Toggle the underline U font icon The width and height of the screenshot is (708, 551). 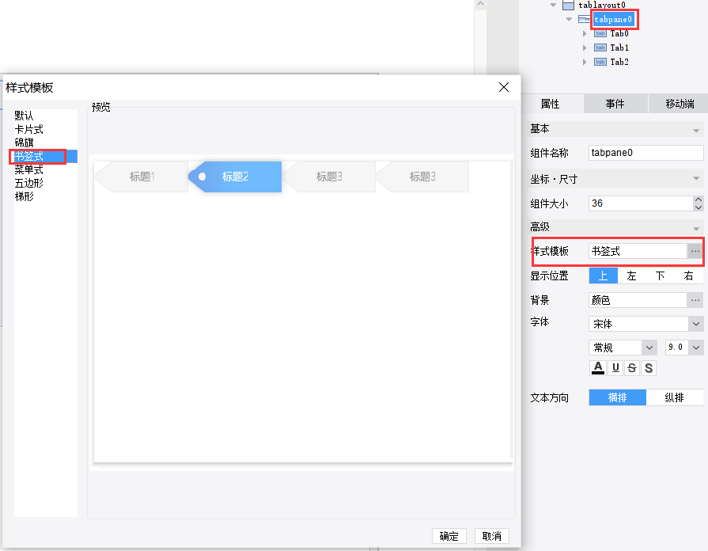615,368
